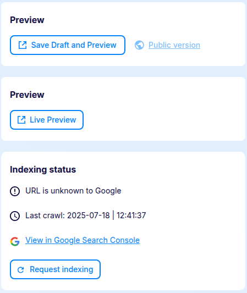Click the second Preview heading above Live Preview
Viewport: 247px width, 293px height.
click(x=27, y=95)
